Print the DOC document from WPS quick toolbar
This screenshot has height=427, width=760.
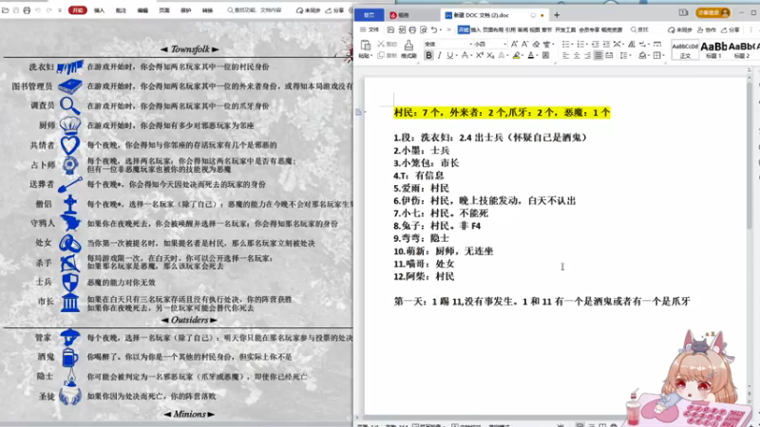412,30
